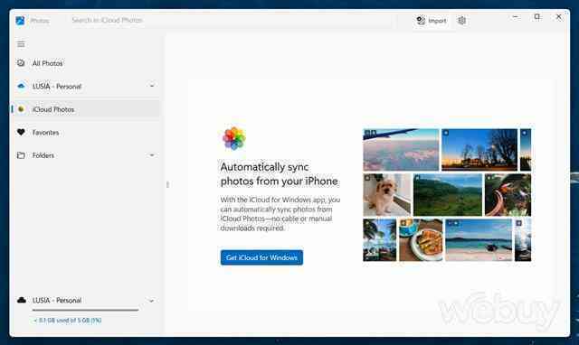579x345 pixels.
Task: Click the puppy photo thumbnail
Action: [386, 195]
